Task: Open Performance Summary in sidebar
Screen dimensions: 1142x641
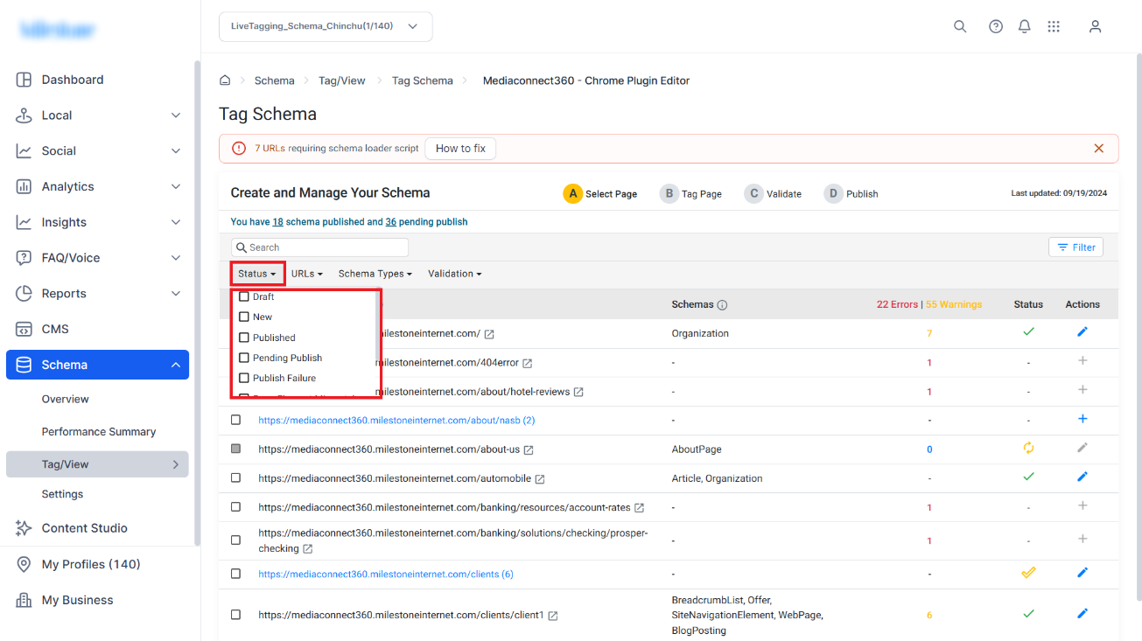Action: 99,432
